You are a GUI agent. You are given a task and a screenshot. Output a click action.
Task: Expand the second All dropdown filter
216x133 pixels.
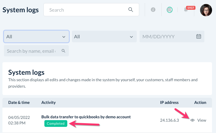pyautogui.click(x=104, y=36)
